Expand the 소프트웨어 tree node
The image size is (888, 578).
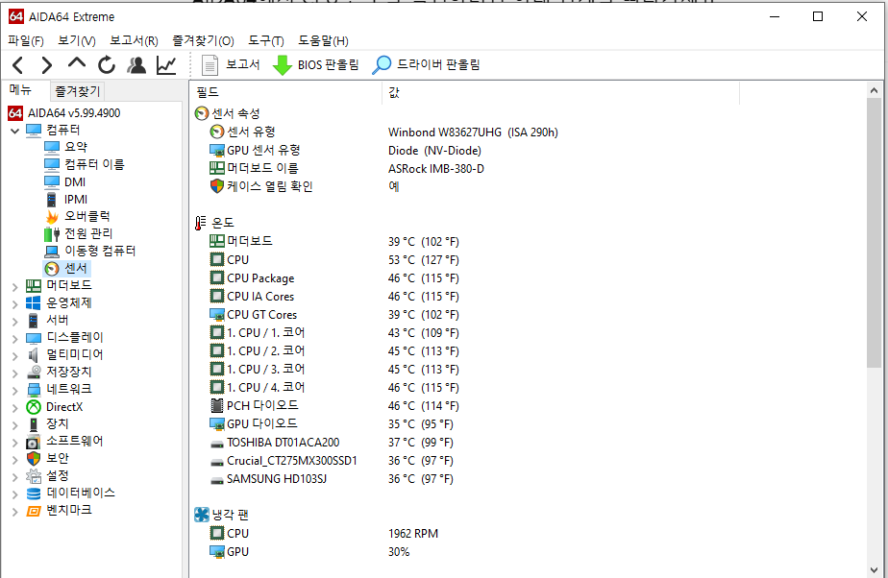[14, 443]
